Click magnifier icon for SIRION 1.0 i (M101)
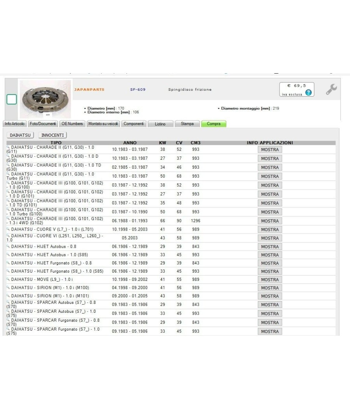Viewport: 350px width, 409px height. (8, 296)
